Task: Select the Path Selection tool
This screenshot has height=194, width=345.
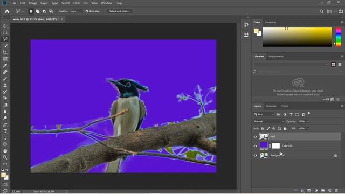Action: (x=5, y=138)
